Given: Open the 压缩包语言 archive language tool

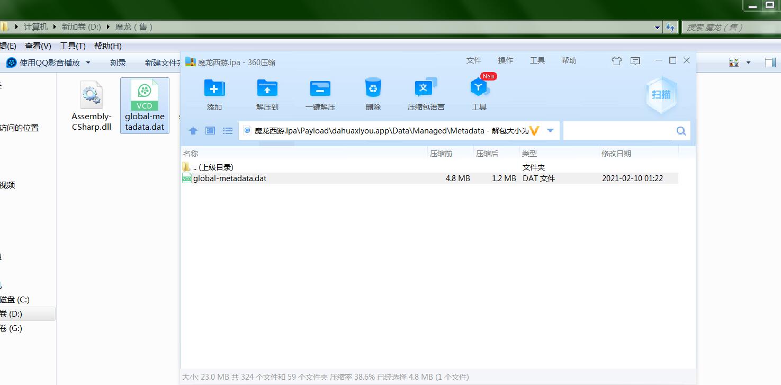Looking at the screenshot, I should coord(426,88).
